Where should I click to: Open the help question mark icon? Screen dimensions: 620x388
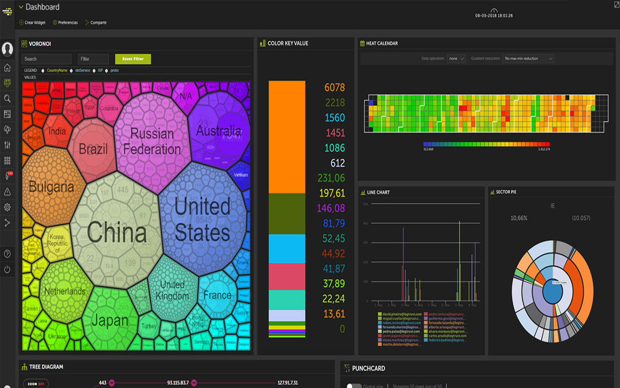[x=7, y=254]
